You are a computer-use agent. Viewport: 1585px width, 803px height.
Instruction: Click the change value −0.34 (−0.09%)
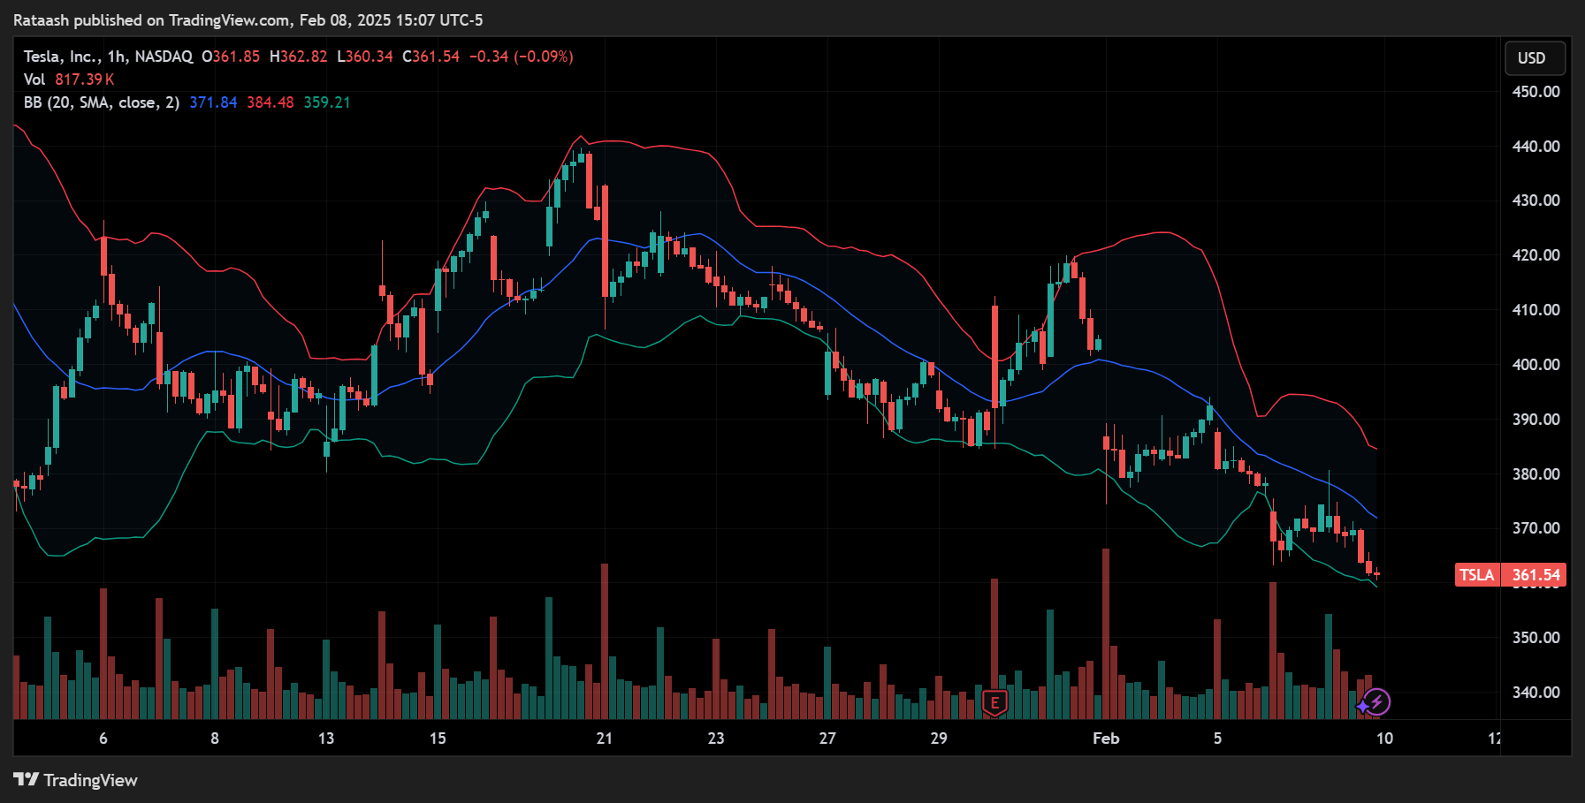click(521, 57)
